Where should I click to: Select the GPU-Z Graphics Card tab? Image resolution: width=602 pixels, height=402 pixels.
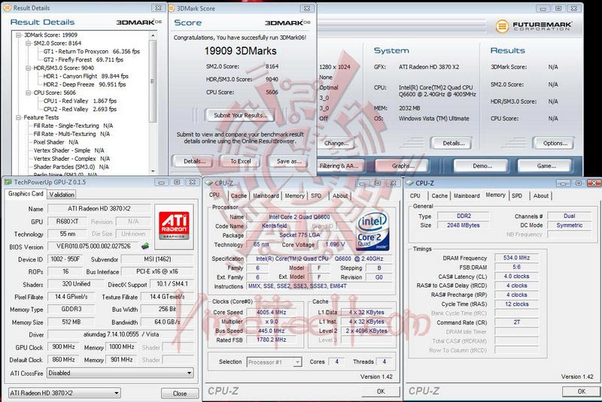[26, 194]
